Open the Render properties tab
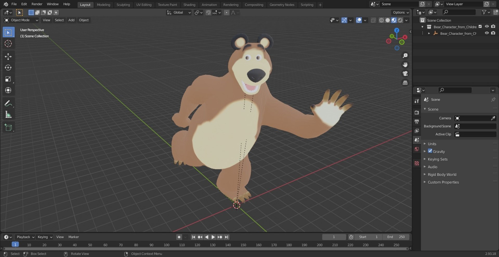Screen dimensions: 499x257 click(417, 112)
